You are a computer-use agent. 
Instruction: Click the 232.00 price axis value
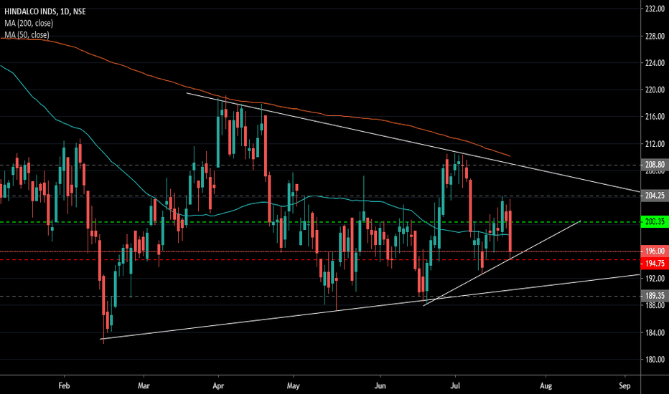click(655, 9)
